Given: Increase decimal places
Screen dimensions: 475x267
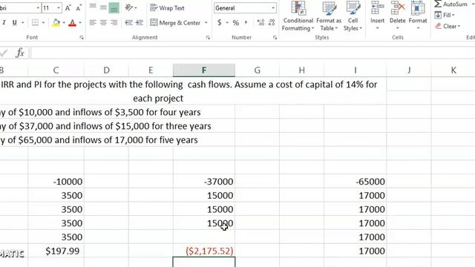Looking at the screenshot, I should click(261, 22).
